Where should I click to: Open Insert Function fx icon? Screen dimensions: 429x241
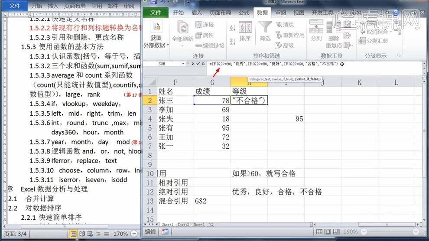coord(203,64)
